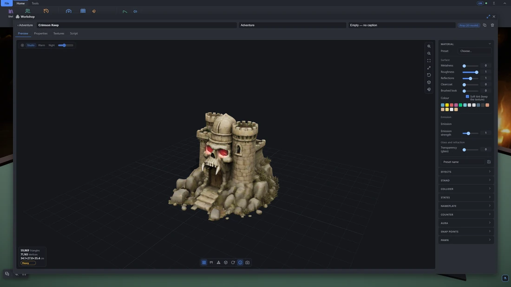This screenshot has height=287, width=511.
Task: Click the GM badge in top right
Action: point(480,3)
